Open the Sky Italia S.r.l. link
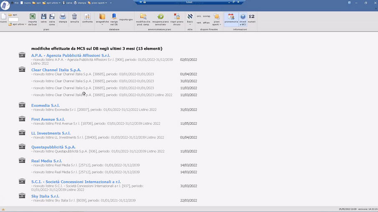378x212 pixels. coord(45,196)
